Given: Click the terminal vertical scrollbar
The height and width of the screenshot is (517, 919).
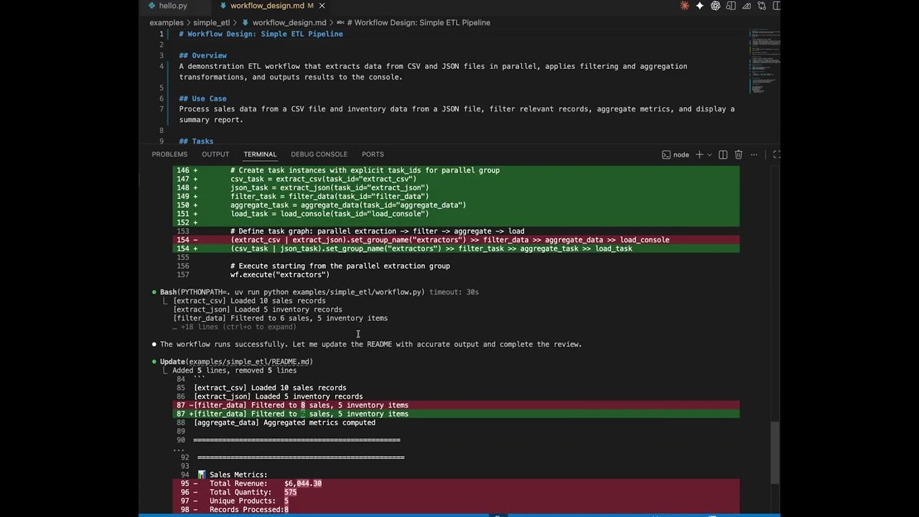Looking at the screenshot, I should [x=775, y=452].
